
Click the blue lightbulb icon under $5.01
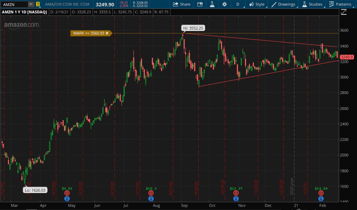click(67, 198)
